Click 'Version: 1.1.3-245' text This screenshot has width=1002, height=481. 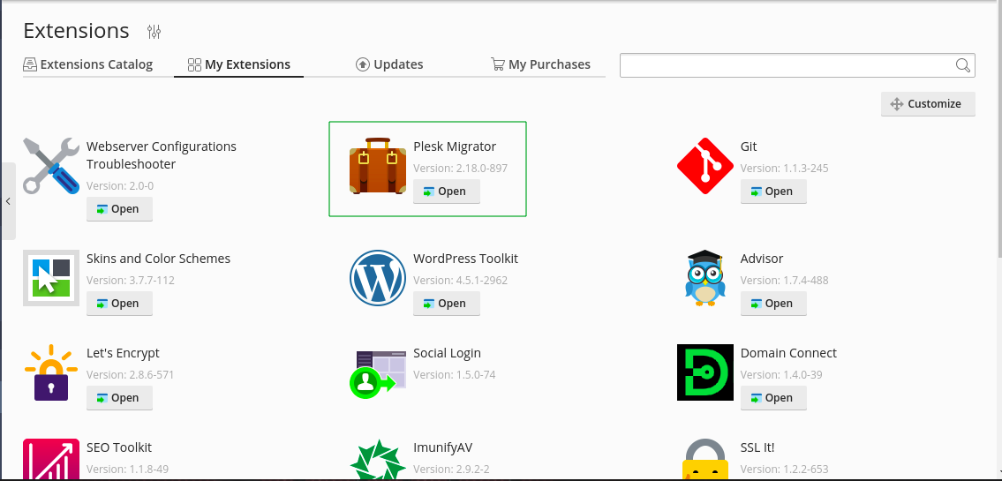pos(784,168)
